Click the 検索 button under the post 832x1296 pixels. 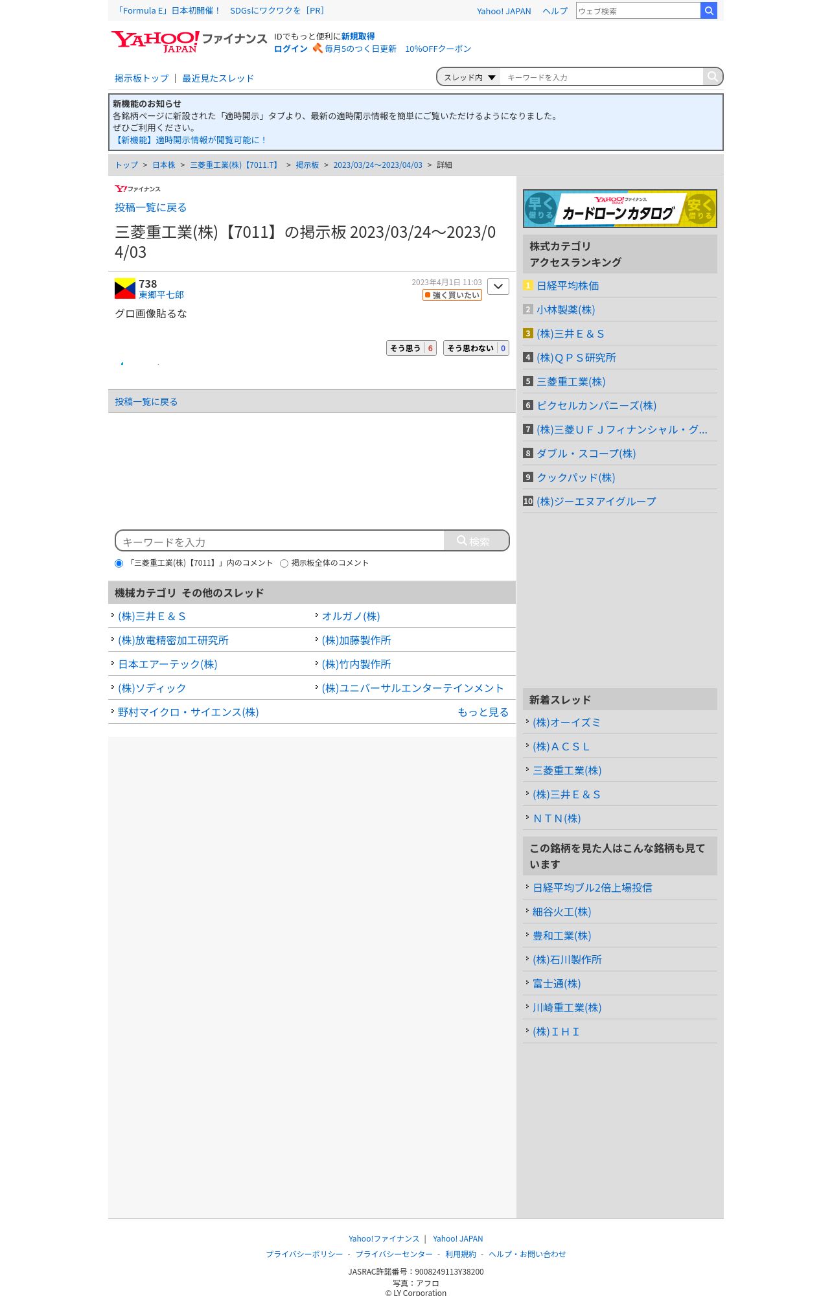pyautogui.click(x=476, y=540)
